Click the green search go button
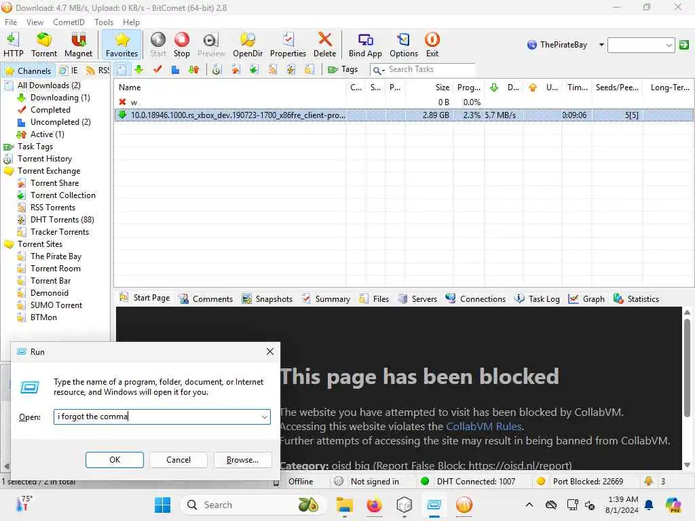 pos(684,45)
